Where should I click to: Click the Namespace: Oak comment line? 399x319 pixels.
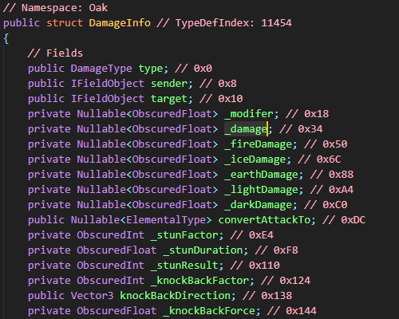(55, 8)
